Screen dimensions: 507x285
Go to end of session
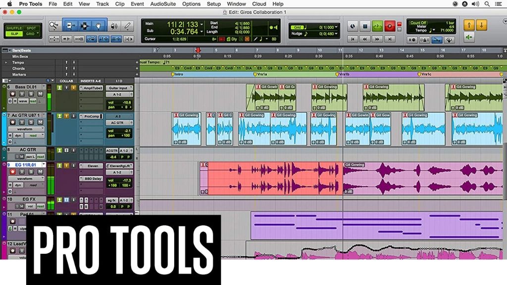coord(390,39)
